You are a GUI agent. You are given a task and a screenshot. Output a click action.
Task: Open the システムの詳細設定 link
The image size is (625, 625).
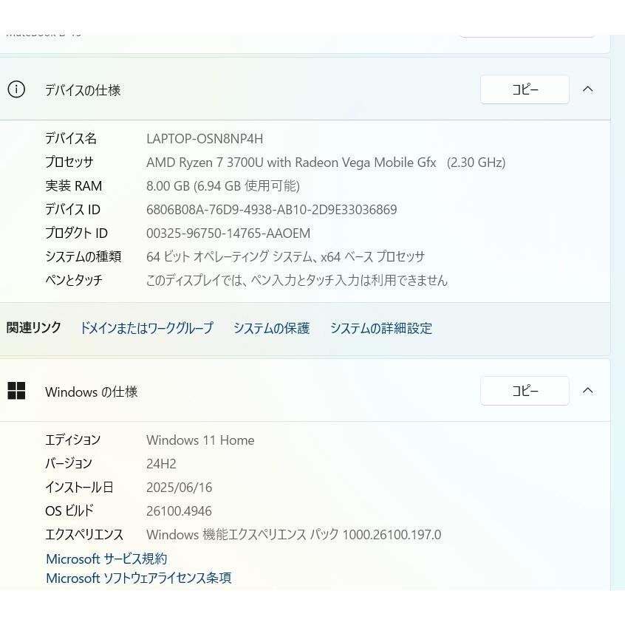tap(382, 328)
